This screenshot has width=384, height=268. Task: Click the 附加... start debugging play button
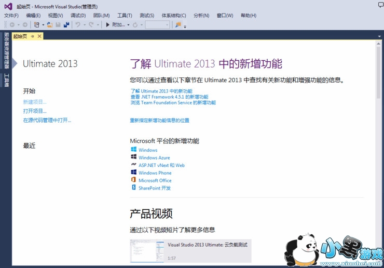pos(115,25)
